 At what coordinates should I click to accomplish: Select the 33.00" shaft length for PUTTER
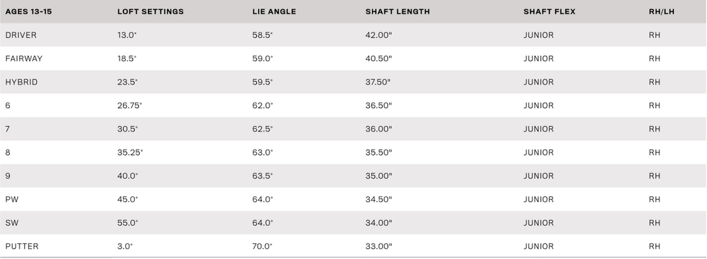click(x=379, y=246)
